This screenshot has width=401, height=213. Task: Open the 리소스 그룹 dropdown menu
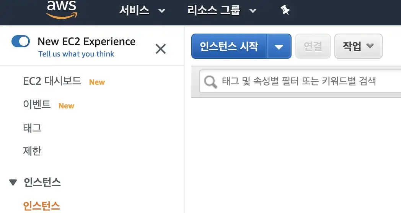(x=222, y=10)
